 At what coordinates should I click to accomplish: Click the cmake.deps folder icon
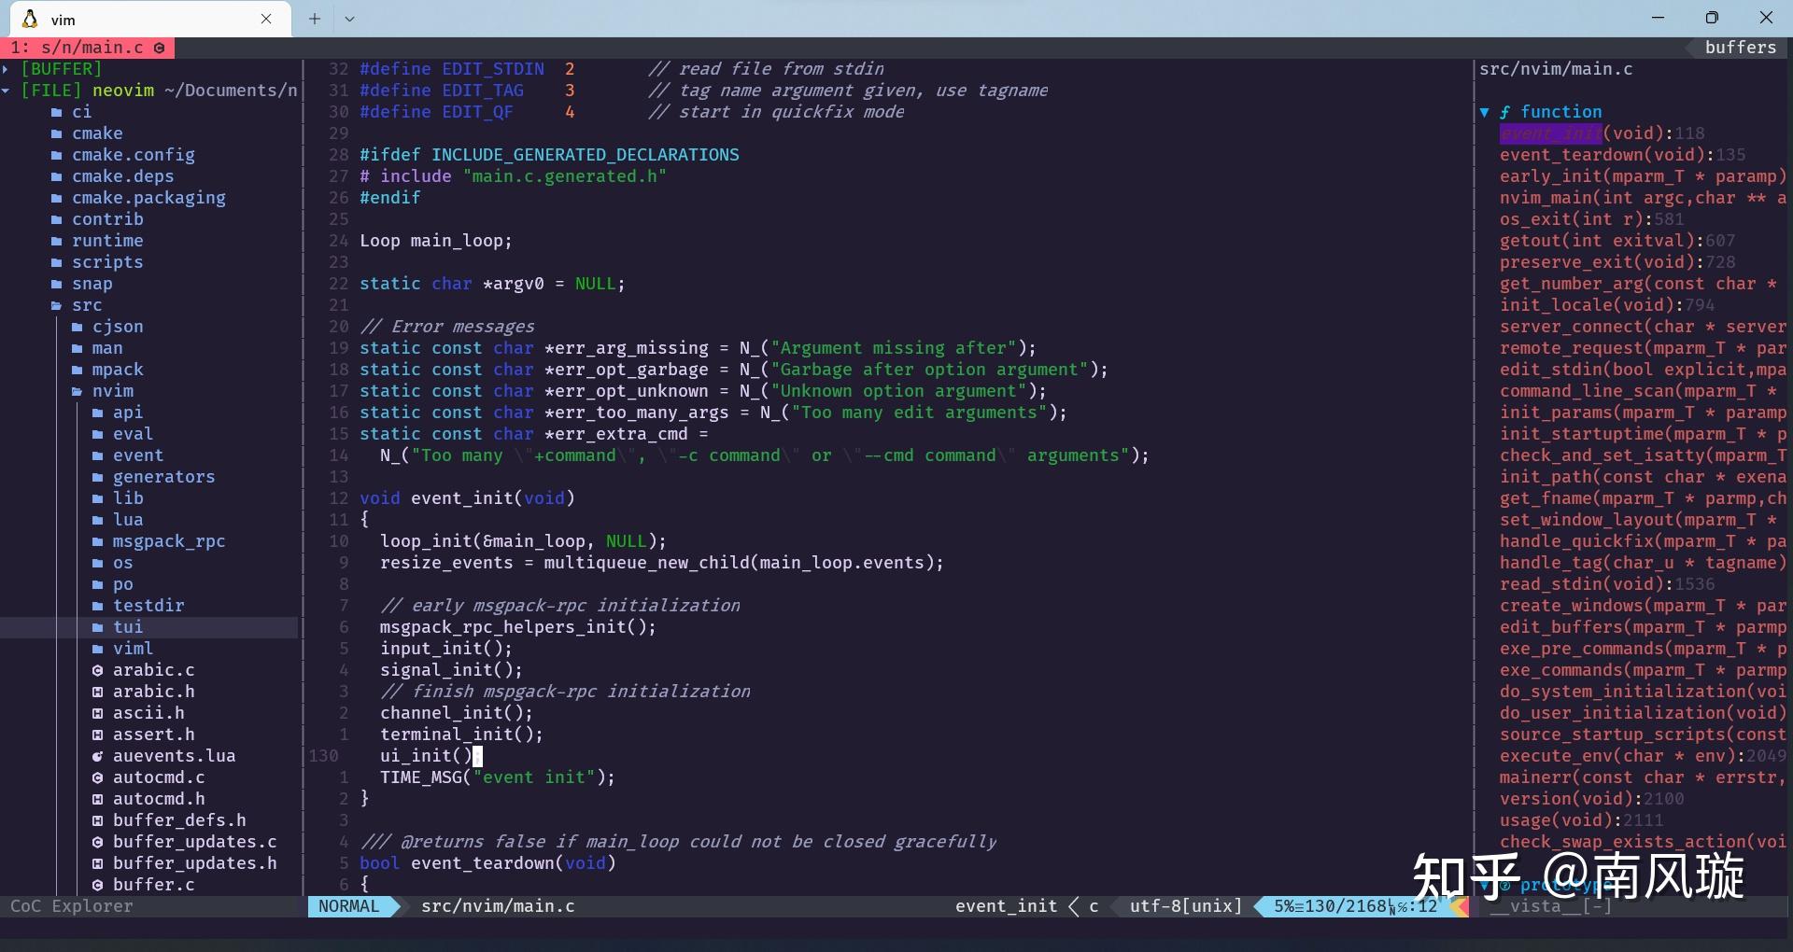tap(57, 176)
